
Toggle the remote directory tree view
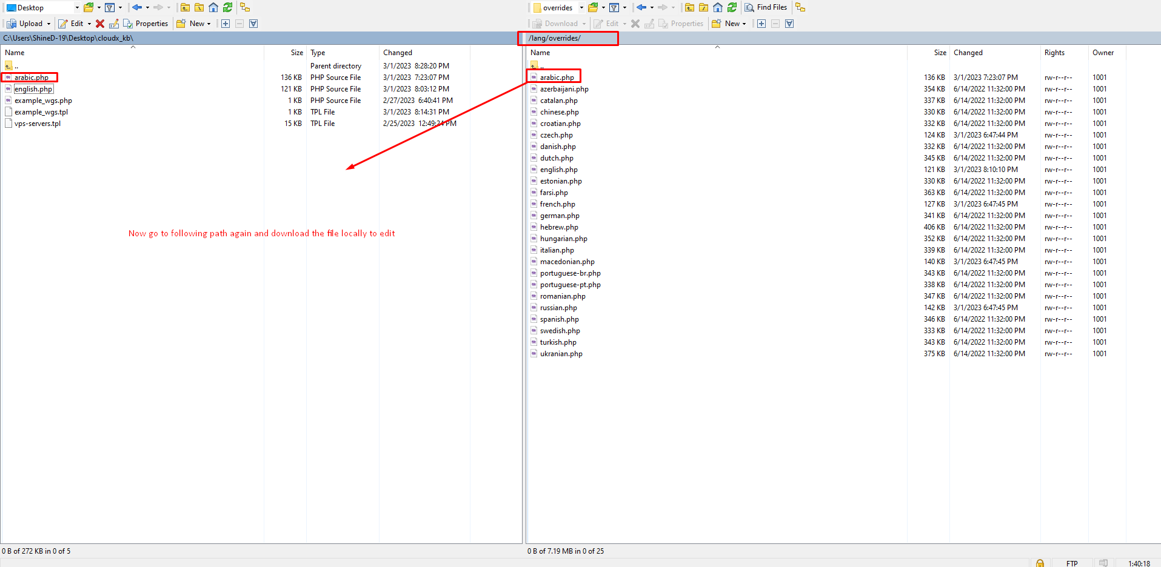click(x=800, y=7)
